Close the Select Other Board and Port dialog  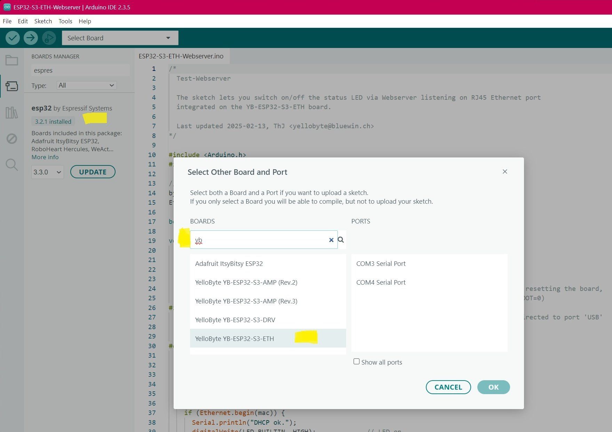coord(505,172)
